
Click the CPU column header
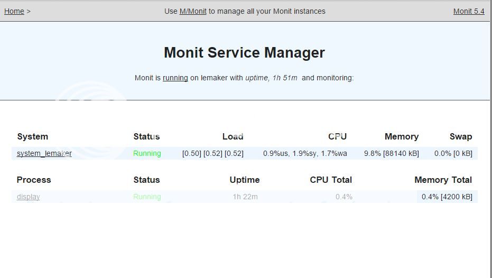point(337,136)
